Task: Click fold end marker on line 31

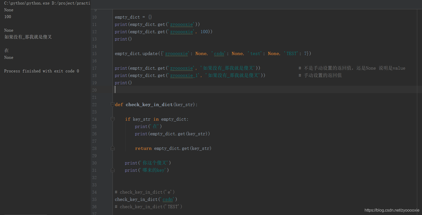Action: tap(113, 170)
